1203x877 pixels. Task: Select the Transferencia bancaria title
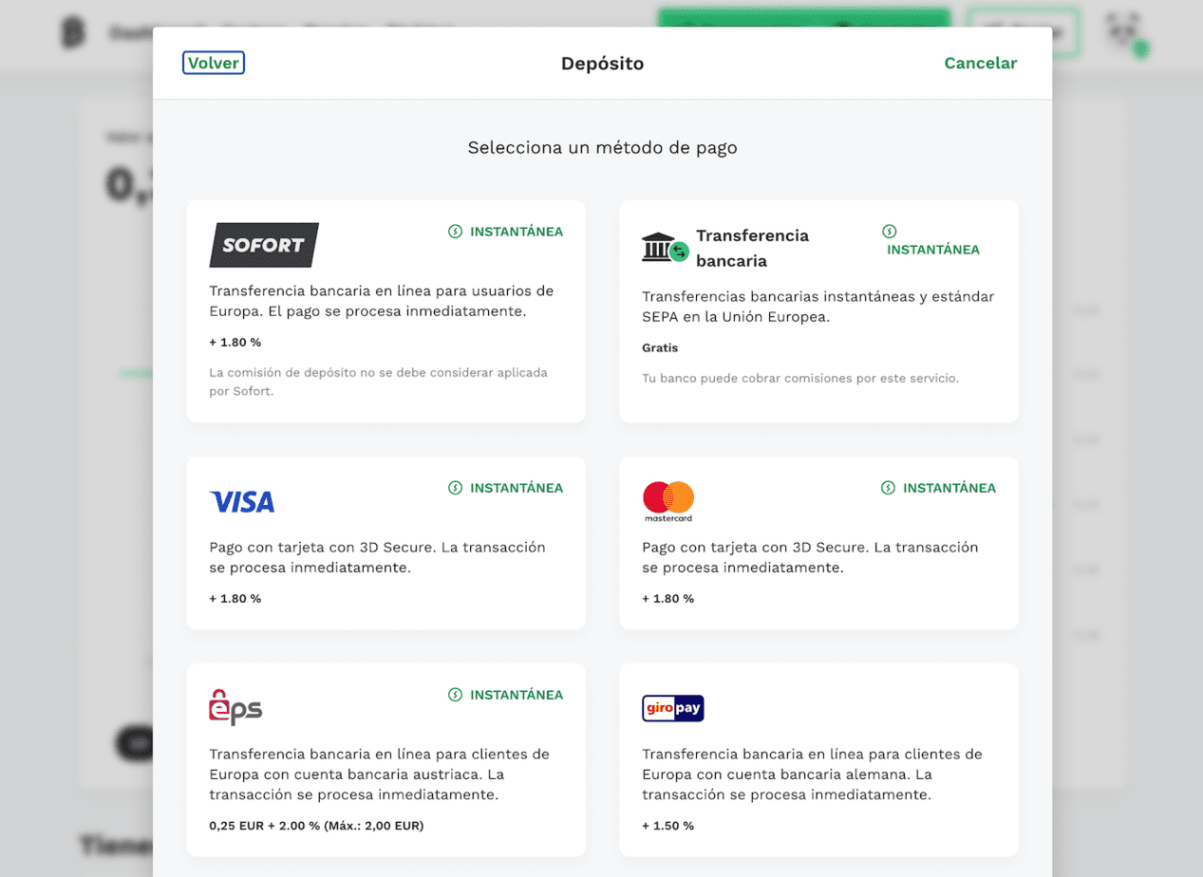tap(753, 248)
